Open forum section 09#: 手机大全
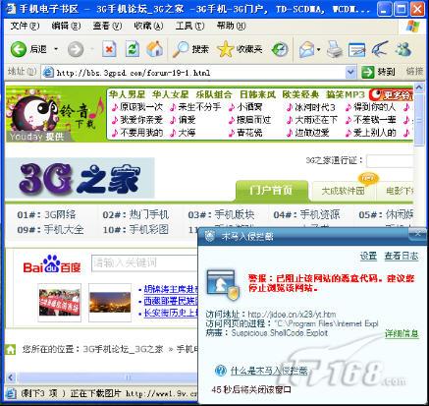 pyautogui.click(x=50, y=229)
